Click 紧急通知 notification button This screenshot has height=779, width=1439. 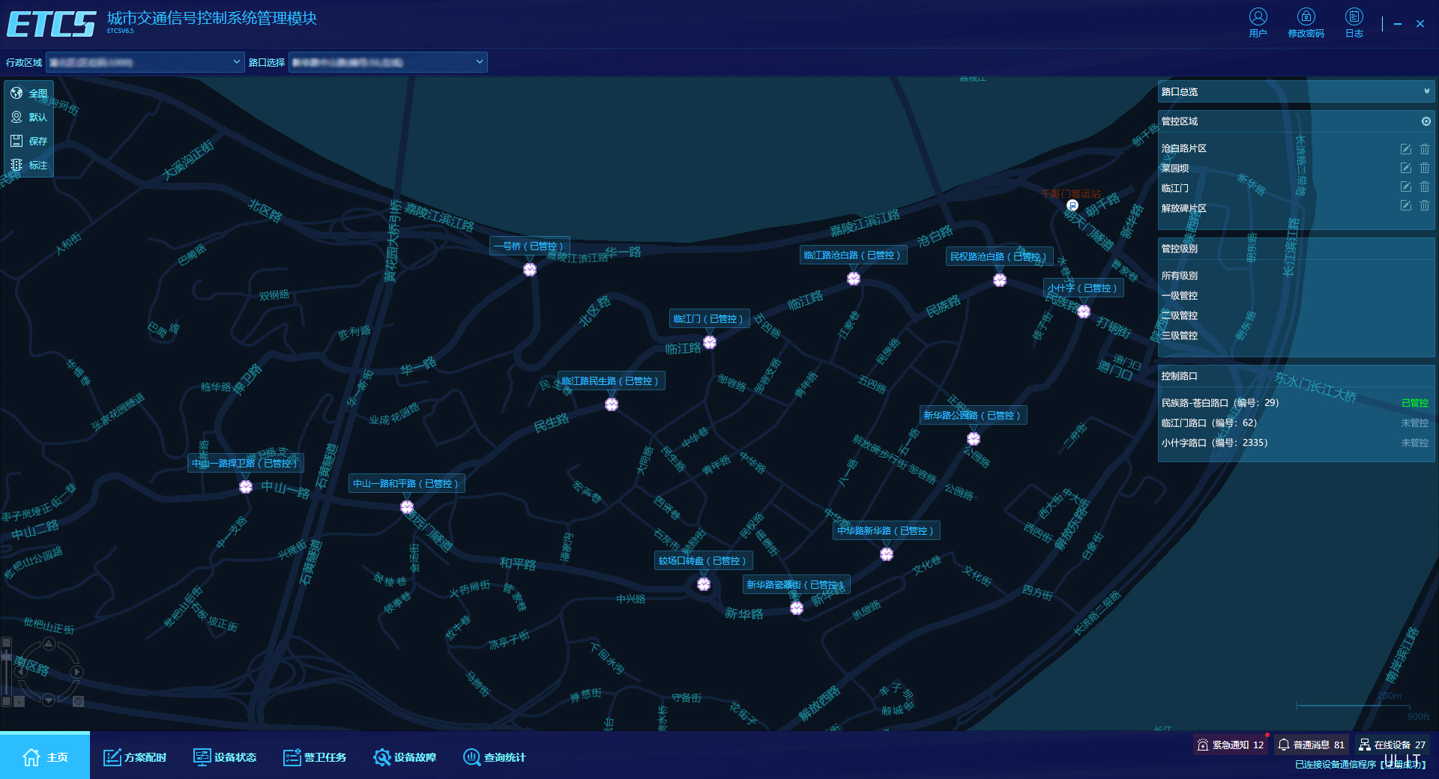(1231, 745)
